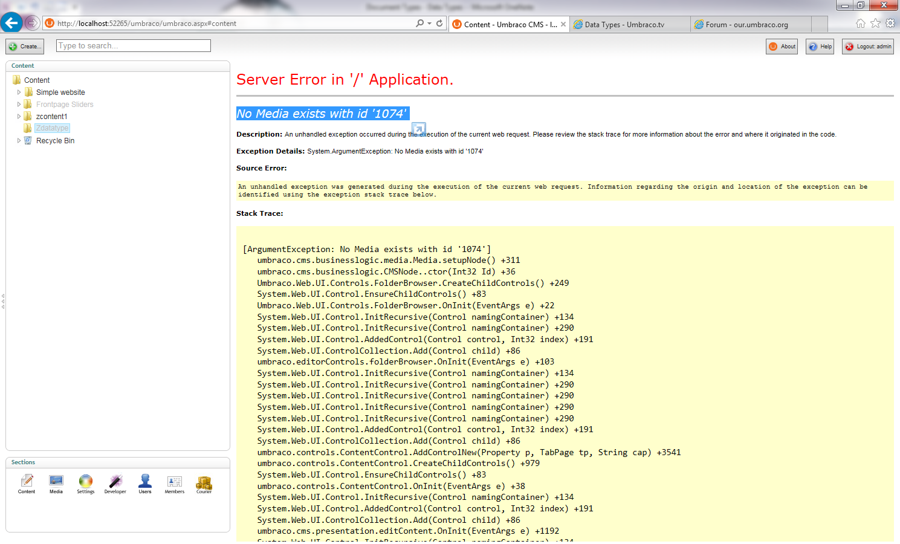Open the Courier section icon
Viewport: 900px width, 544px height.
click(204, 482)
